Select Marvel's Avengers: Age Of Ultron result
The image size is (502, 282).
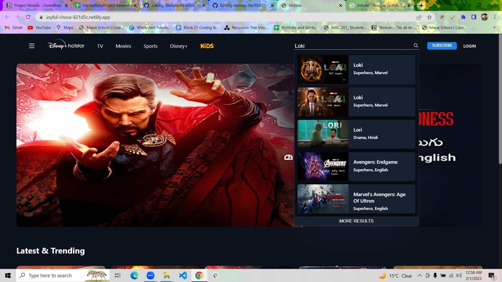(356, 199)
